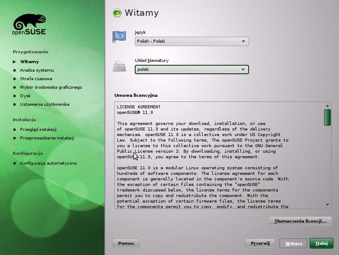Click the Umowa licencyjna heading

136,96
